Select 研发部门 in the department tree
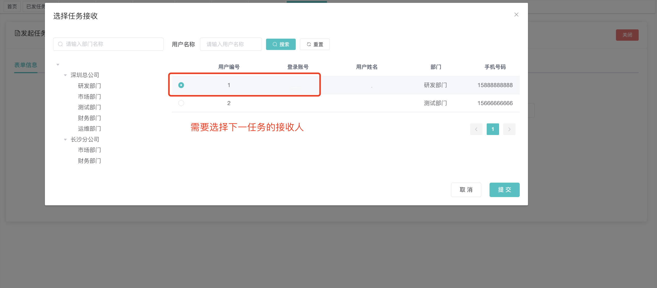Viewport: 657px width, 288px height. click(89, 86)
